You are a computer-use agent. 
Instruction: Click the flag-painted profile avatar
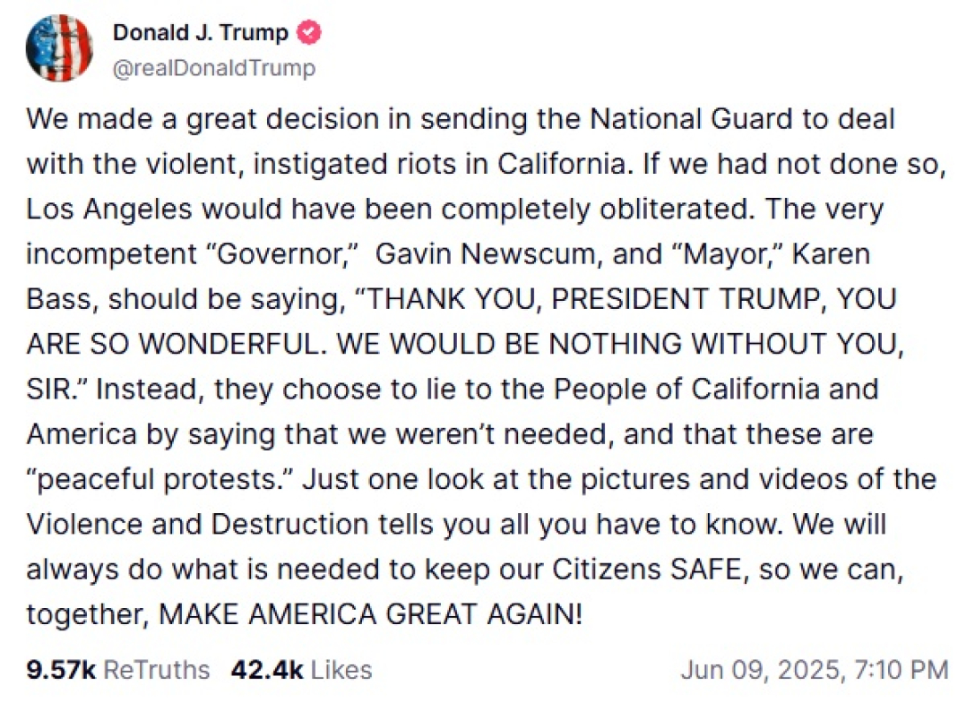(x=59, y=48)
